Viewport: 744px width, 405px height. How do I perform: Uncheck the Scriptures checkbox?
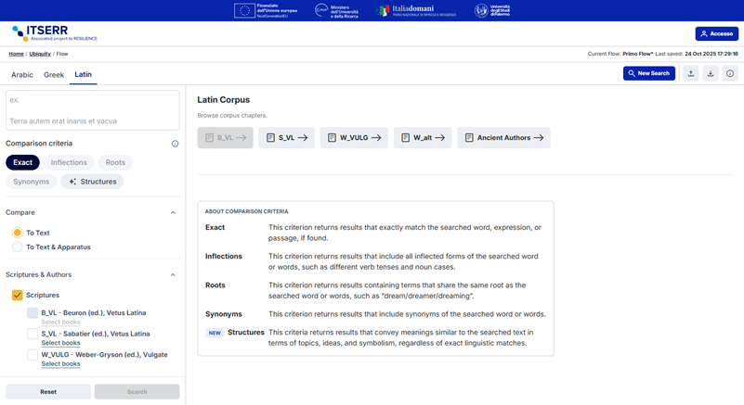[18, 295]
